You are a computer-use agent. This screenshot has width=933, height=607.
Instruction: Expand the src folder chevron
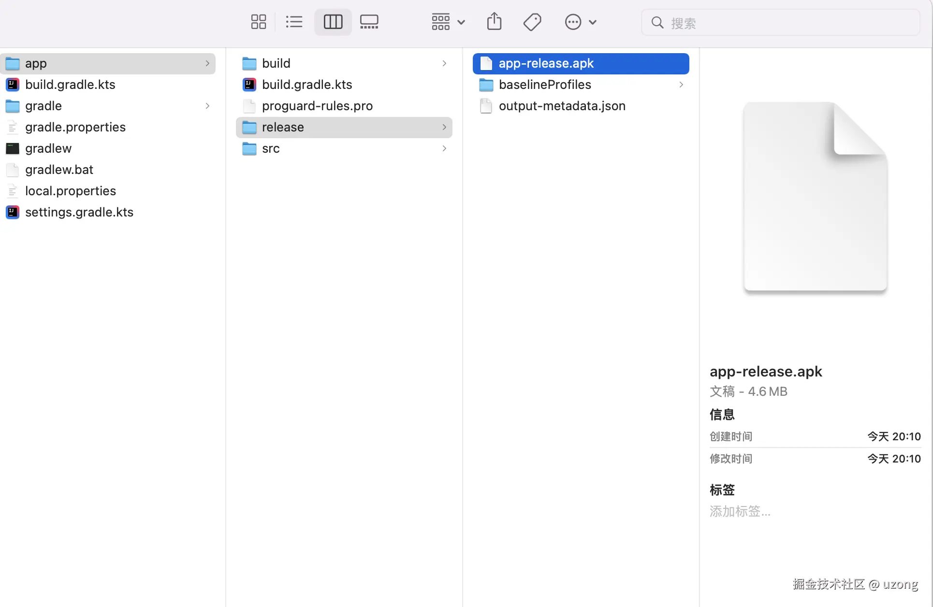(444, 148)
